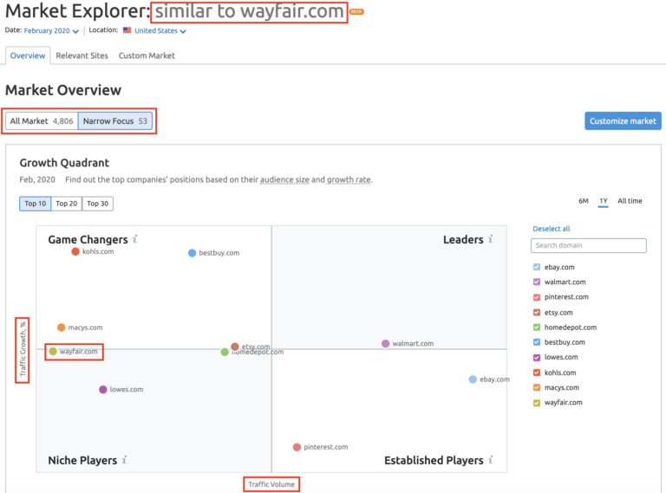The image size is (666, 493).
Task: Uncheck the macys.com checkbox
Action: point(537,387)
